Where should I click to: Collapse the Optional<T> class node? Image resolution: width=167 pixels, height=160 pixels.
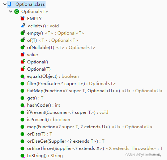(x=11, y=12)
